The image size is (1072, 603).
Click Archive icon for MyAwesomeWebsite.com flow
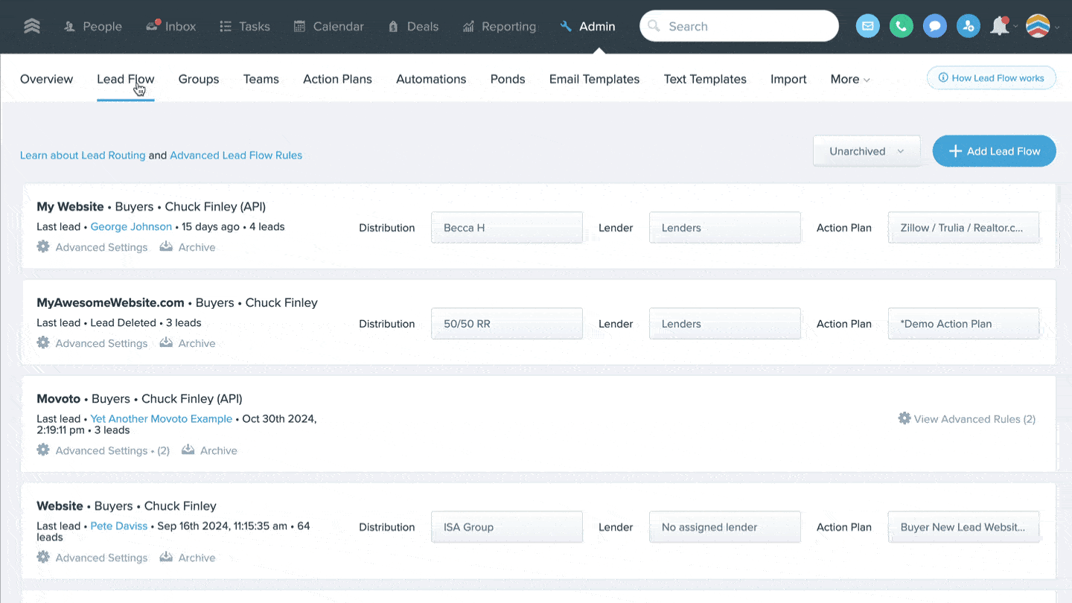click(x=167, y=343)
